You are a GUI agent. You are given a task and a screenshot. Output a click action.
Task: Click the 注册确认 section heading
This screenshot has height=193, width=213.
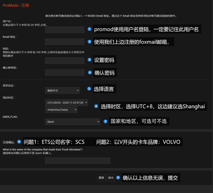click(9, 142)
